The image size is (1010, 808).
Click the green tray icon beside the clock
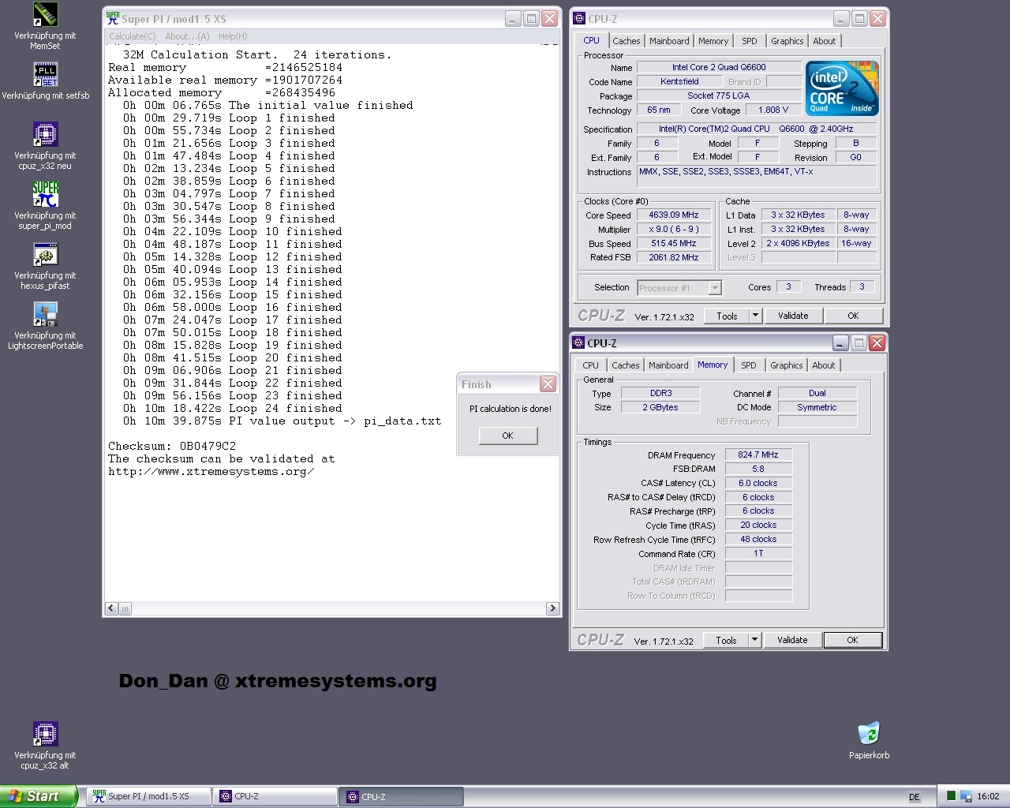point(952,796)
